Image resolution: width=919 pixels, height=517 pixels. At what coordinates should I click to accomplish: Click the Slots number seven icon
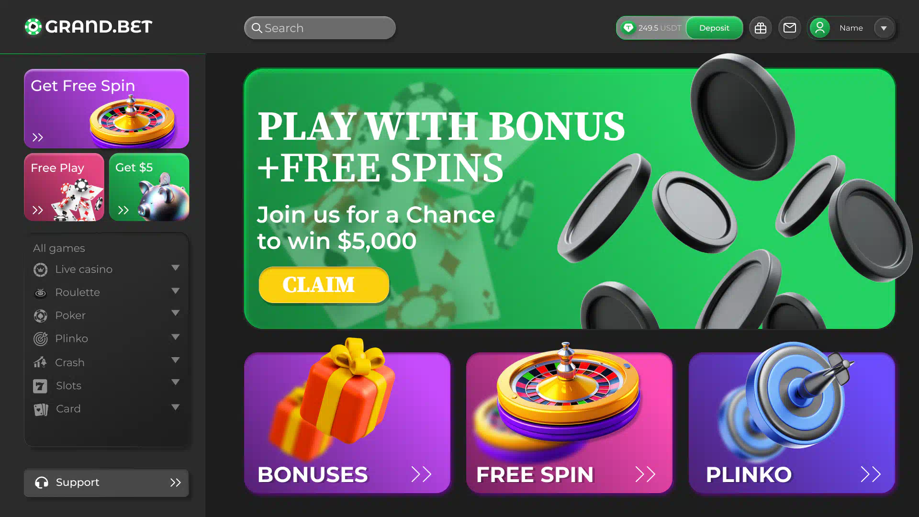[x=40, y=386]
